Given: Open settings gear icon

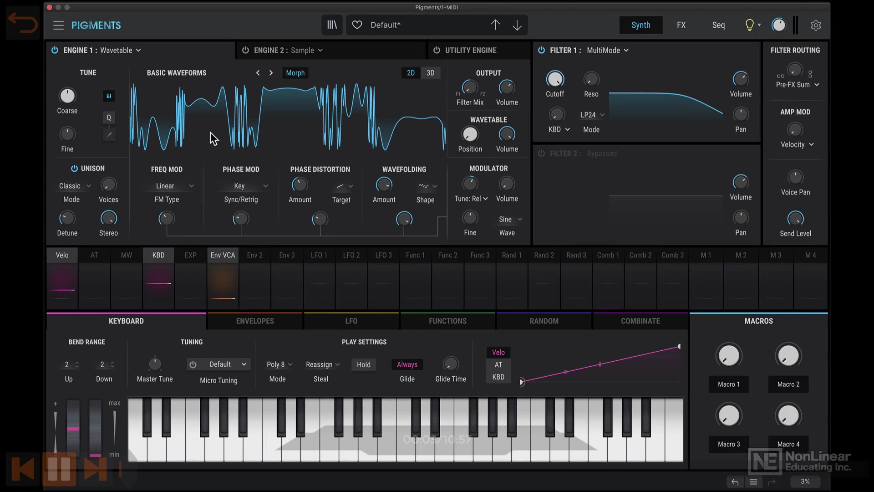Looking at the screenshot, I should (x=816, y=25).
